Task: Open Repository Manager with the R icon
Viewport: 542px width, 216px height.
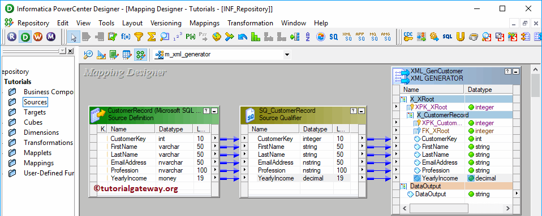Action: [12, 37]
